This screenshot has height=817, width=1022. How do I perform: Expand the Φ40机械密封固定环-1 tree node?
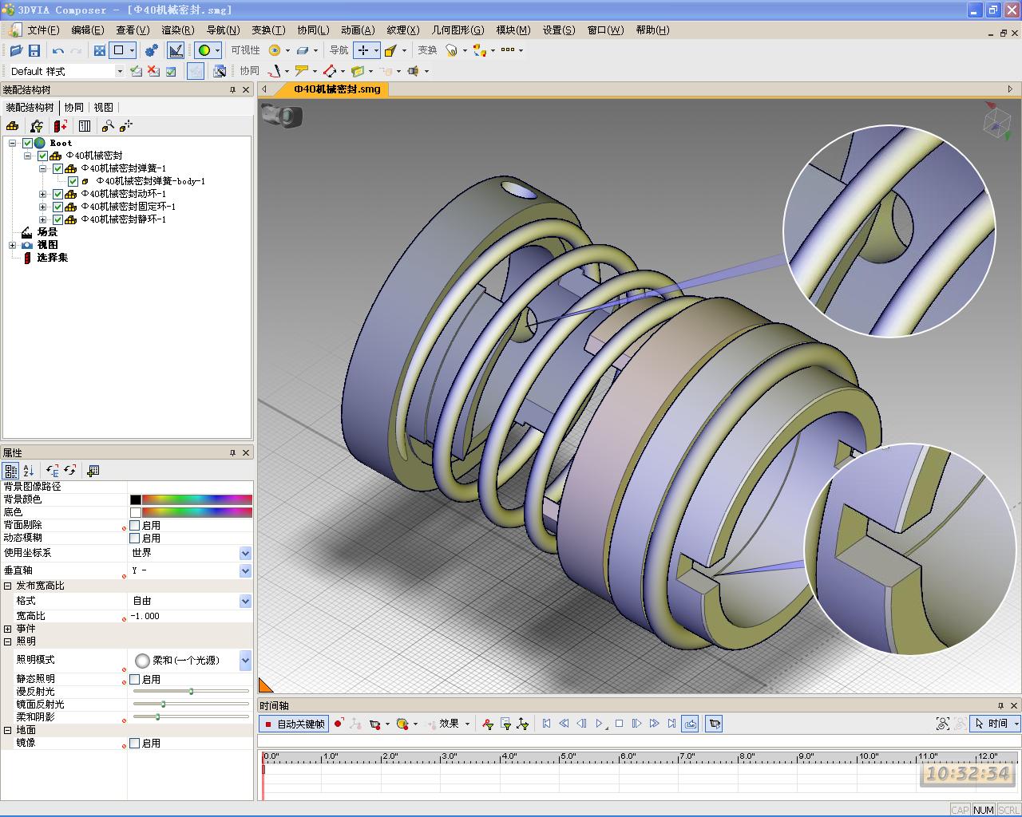point(43,207)
